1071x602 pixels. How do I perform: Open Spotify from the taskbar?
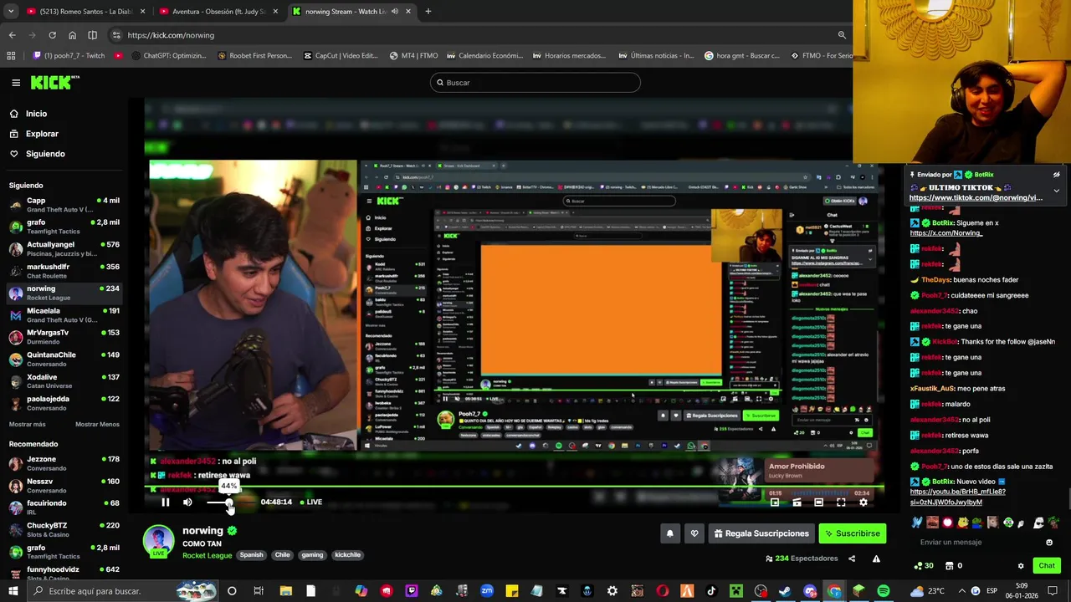coord(884,591)
